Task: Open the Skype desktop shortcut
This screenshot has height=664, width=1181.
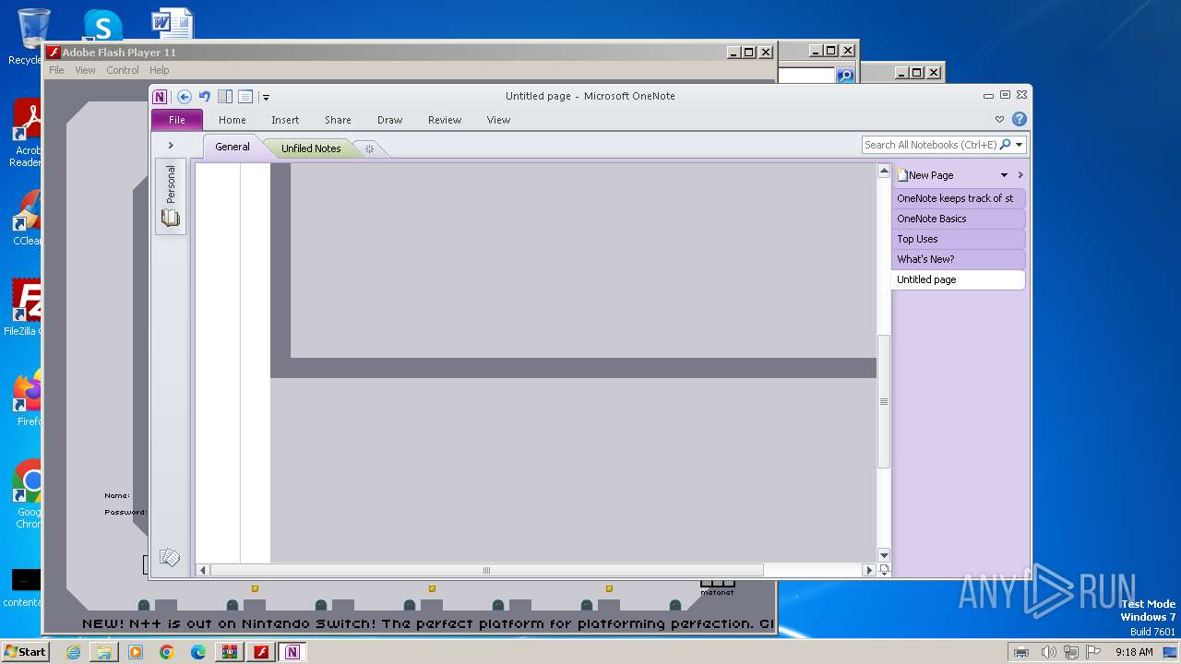Action: [x=102, y=26]
